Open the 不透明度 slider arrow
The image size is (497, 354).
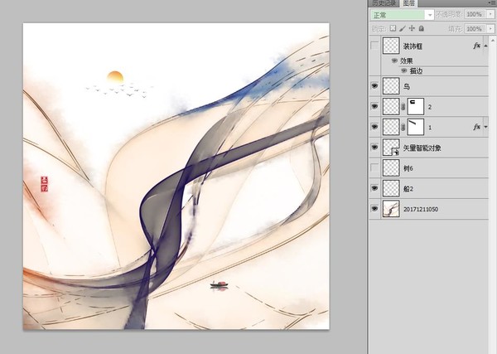(491, 14)
